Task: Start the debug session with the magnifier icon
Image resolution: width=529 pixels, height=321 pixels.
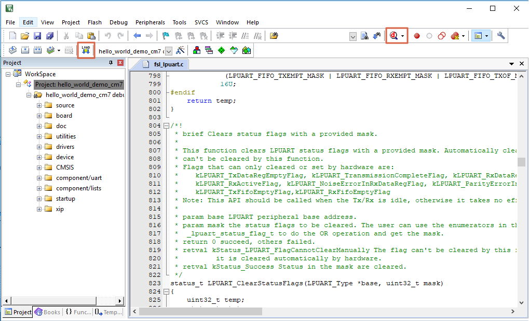Action: pos(394,36)
